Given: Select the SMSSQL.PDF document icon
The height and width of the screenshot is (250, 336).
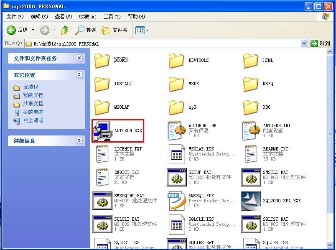Looking at the screenshot, I should click(x=177, y=201).
